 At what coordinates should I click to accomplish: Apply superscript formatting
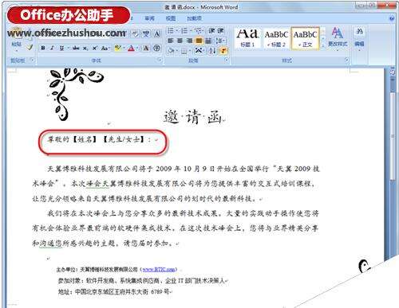pyautogui.click(x=94, y=48)
